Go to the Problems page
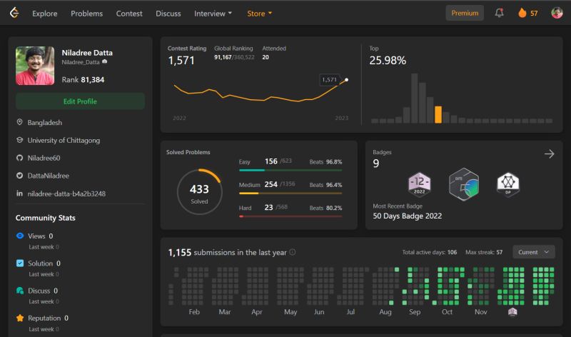The height and width of the screenshot is (337, 571). [86, 14]
